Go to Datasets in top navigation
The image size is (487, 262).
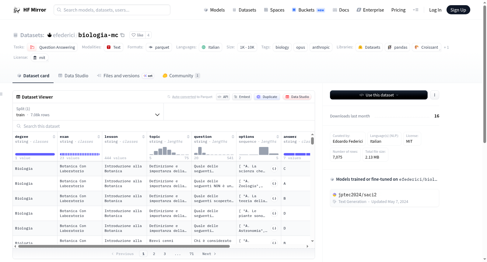click(x=244, y=10)
